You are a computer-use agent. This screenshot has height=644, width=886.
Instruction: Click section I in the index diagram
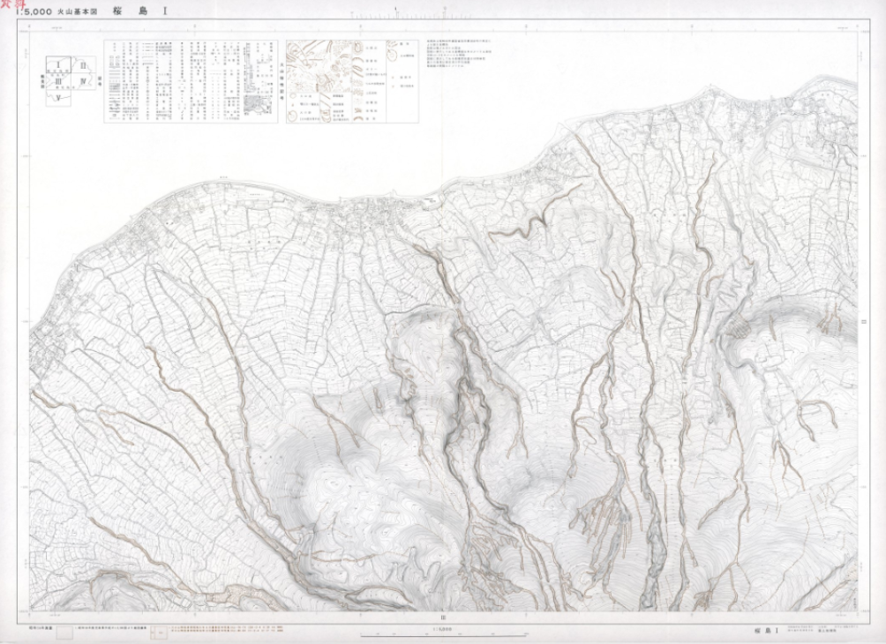(x=58, y=64)
